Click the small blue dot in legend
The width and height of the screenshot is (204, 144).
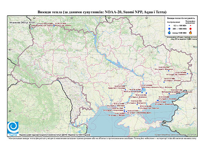tap(169, 25)
